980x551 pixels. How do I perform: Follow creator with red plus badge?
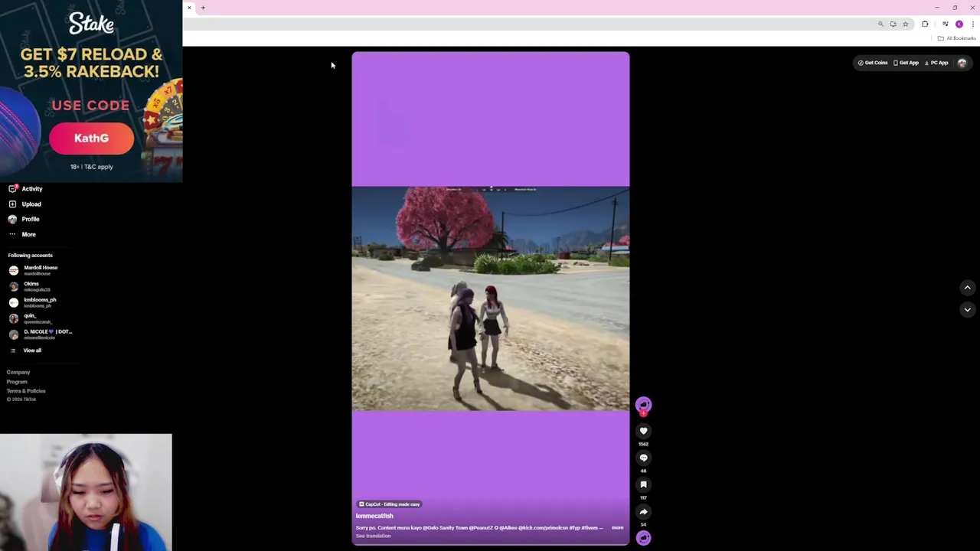pos(643,413)
